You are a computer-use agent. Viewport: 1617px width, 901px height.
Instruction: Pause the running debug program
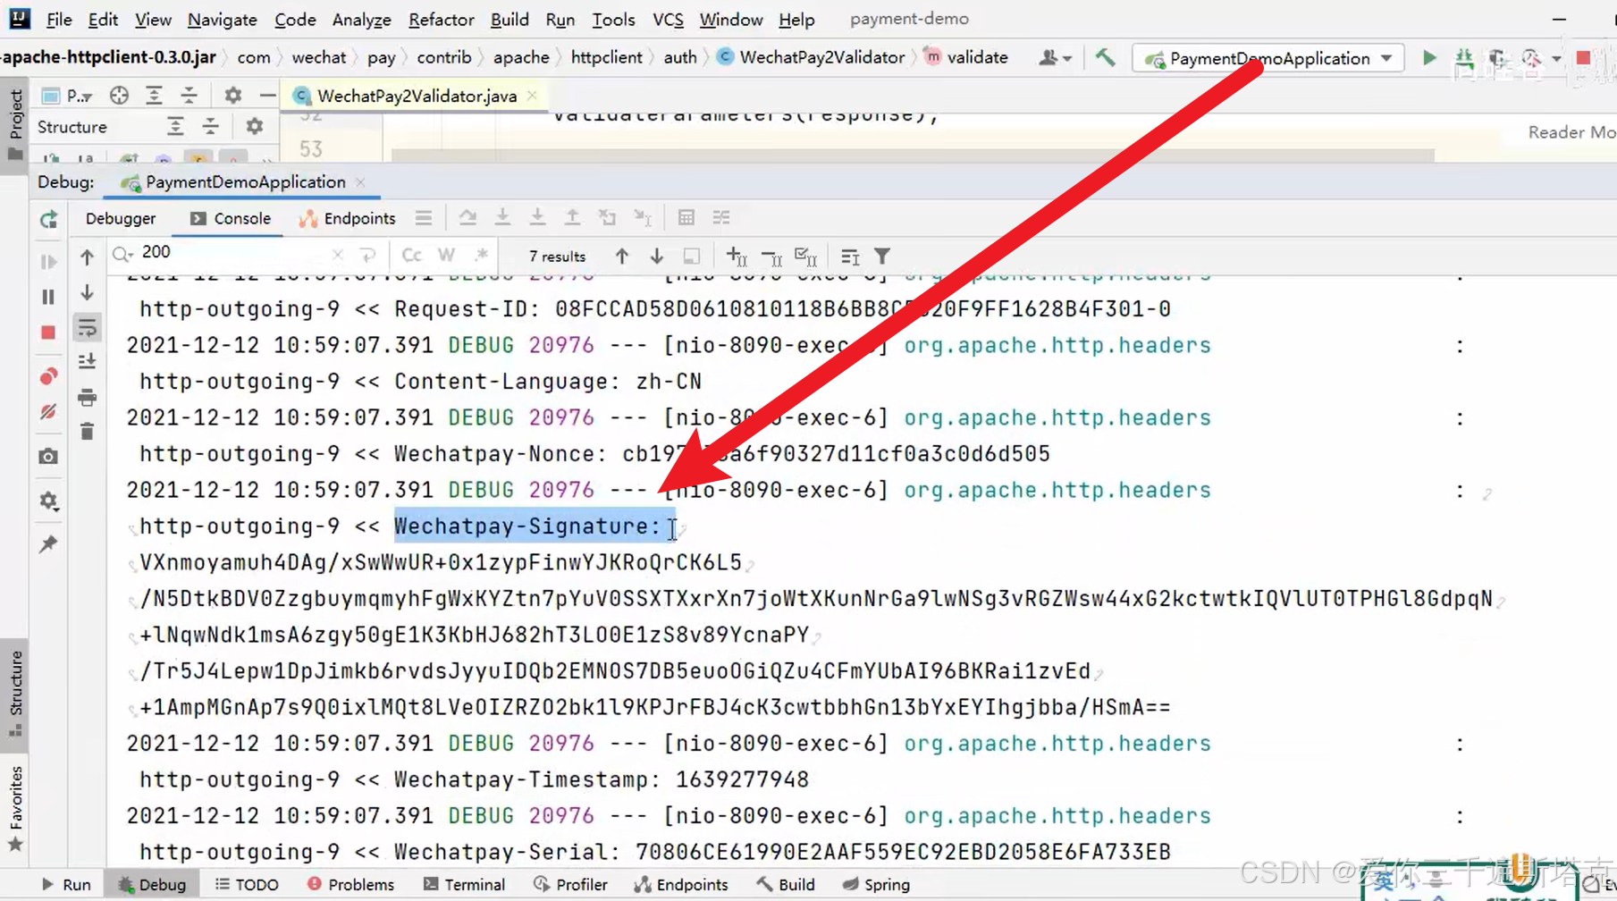tap(48, 297)
